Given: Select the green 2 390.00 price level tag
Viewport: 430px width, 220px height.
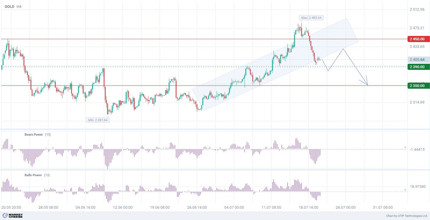Looking at the screenshot, I should (x=418, y=67).
